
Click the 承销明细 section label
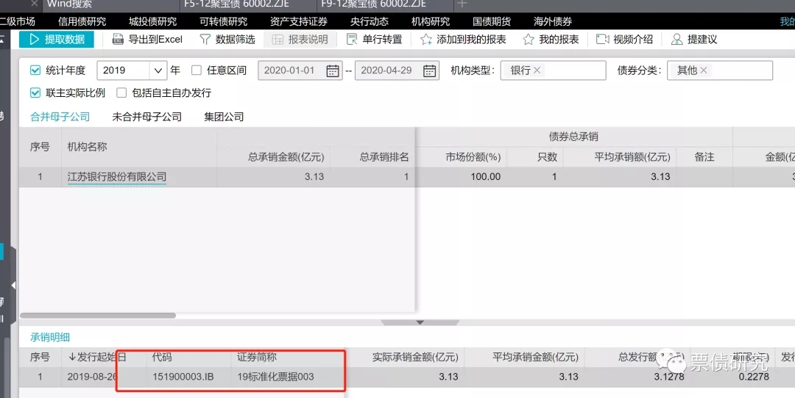click(50, 337)
